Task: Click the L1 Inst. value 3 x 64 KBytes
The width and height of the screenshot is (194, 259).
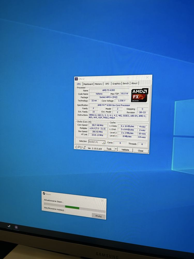Action: coord(127,130)
